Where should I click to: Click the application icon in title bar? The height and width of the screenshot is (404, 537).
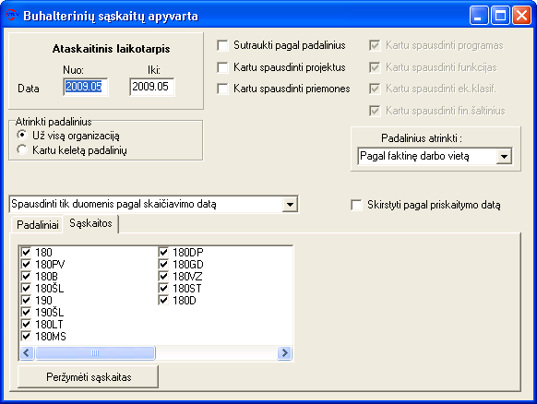(x=11, y=15)
